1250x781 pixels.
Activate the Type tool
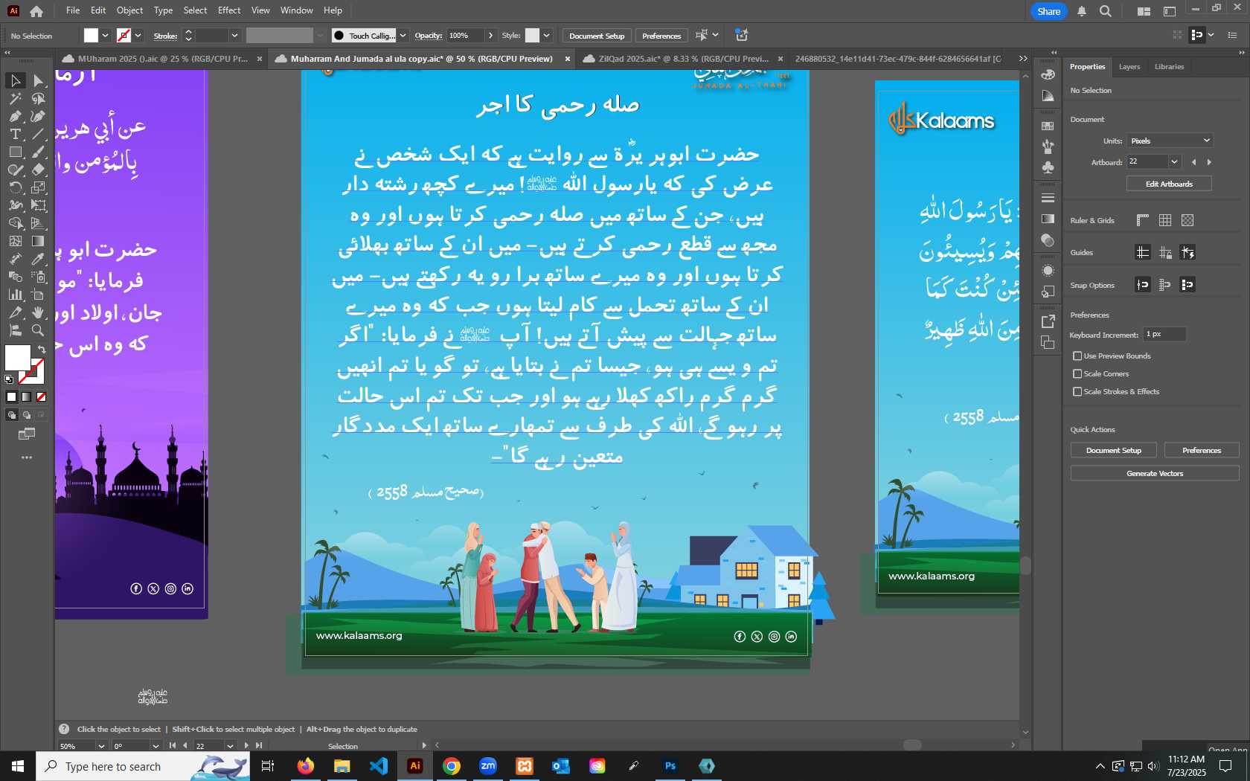[x=15, y=134]
